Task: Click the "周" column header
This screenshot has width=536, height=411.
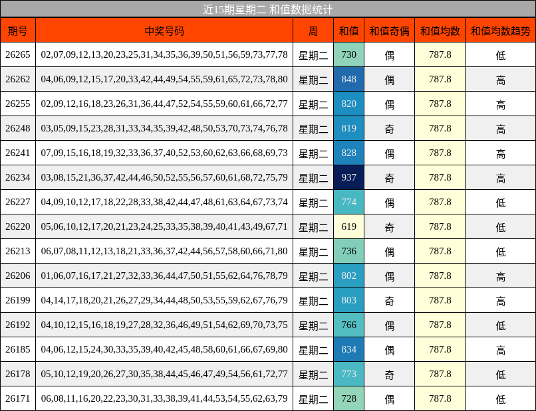Action: pyautogui.click(x=313, y=31)
